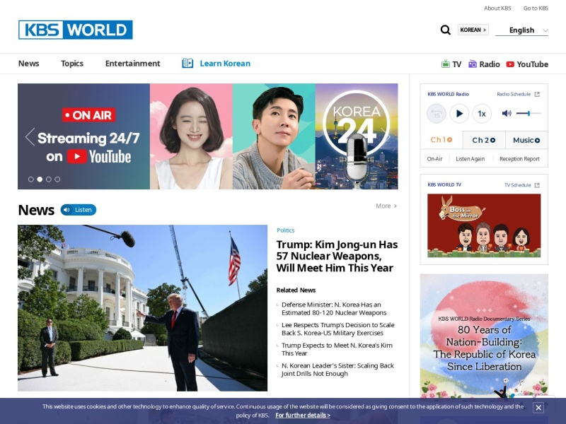Image resolution: width=566 pixels, height=424 pixels.
Task: Open Radio Schedule external link icon
Action: click(537, 94)
